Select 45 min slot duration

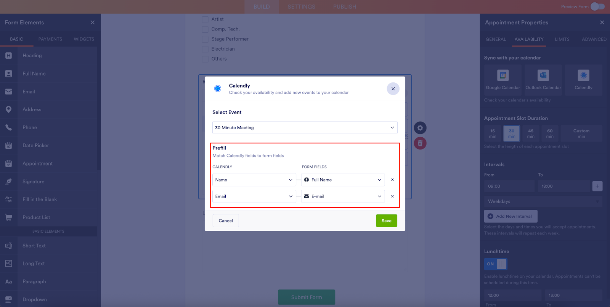[531, 133]
